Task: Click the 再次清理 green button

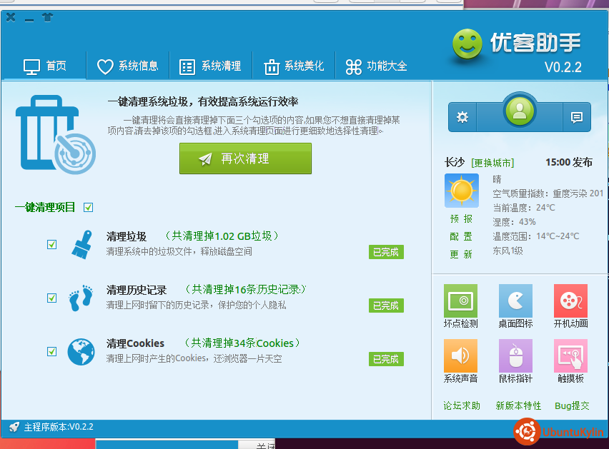Action: [245, 158]
